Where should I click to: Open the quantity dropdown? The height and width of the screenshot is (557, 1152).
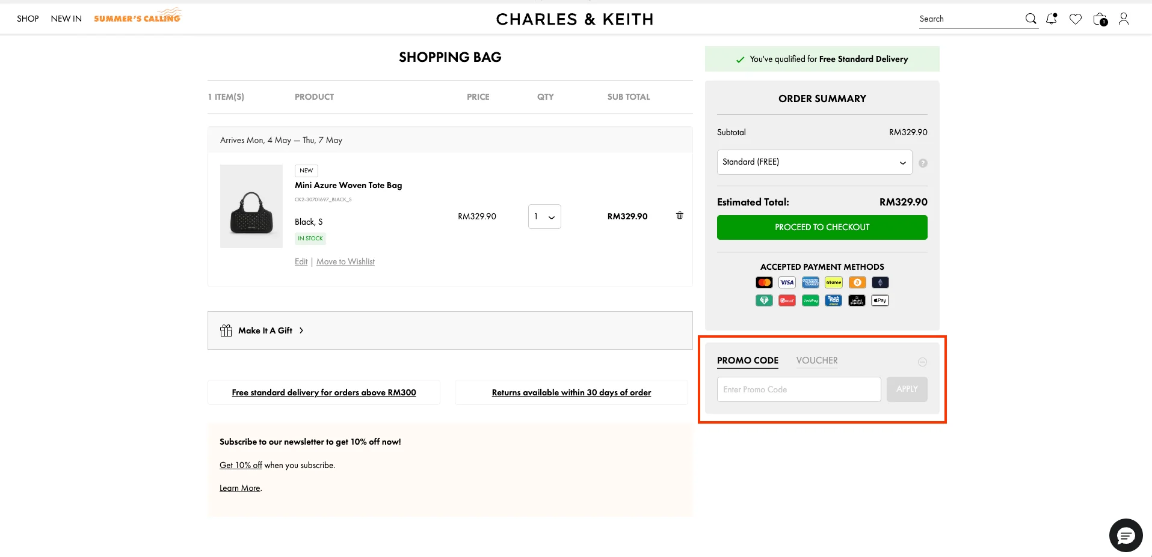544,216
